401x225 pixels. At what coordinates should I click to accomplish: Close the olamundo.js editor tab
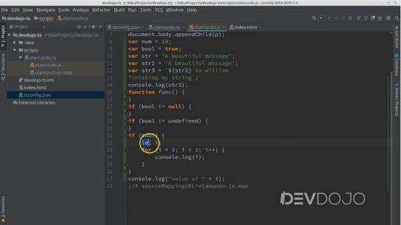coord(223,27)
